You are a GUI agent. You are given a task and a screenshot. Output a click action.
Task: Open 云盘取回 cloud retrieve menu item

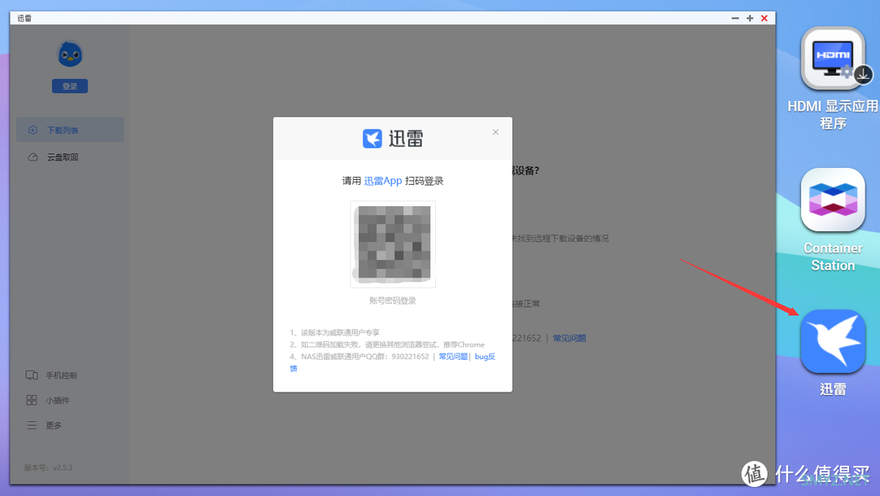[70, 156]
